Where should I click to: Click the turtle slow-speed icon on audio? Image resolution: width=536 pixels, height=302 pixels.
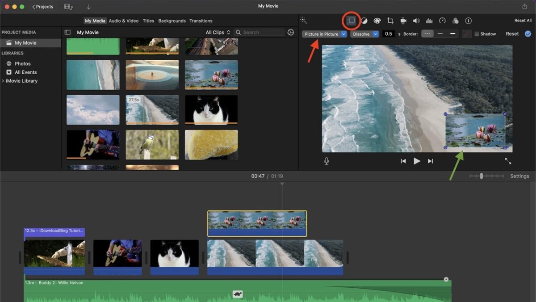point(238,294)
